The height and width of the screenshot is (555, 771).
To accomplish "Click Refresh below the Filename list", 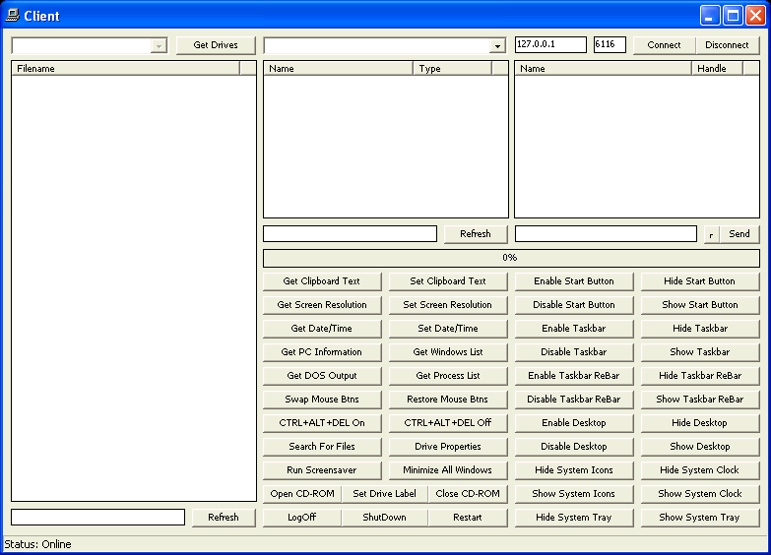I will tap(223, 518).
